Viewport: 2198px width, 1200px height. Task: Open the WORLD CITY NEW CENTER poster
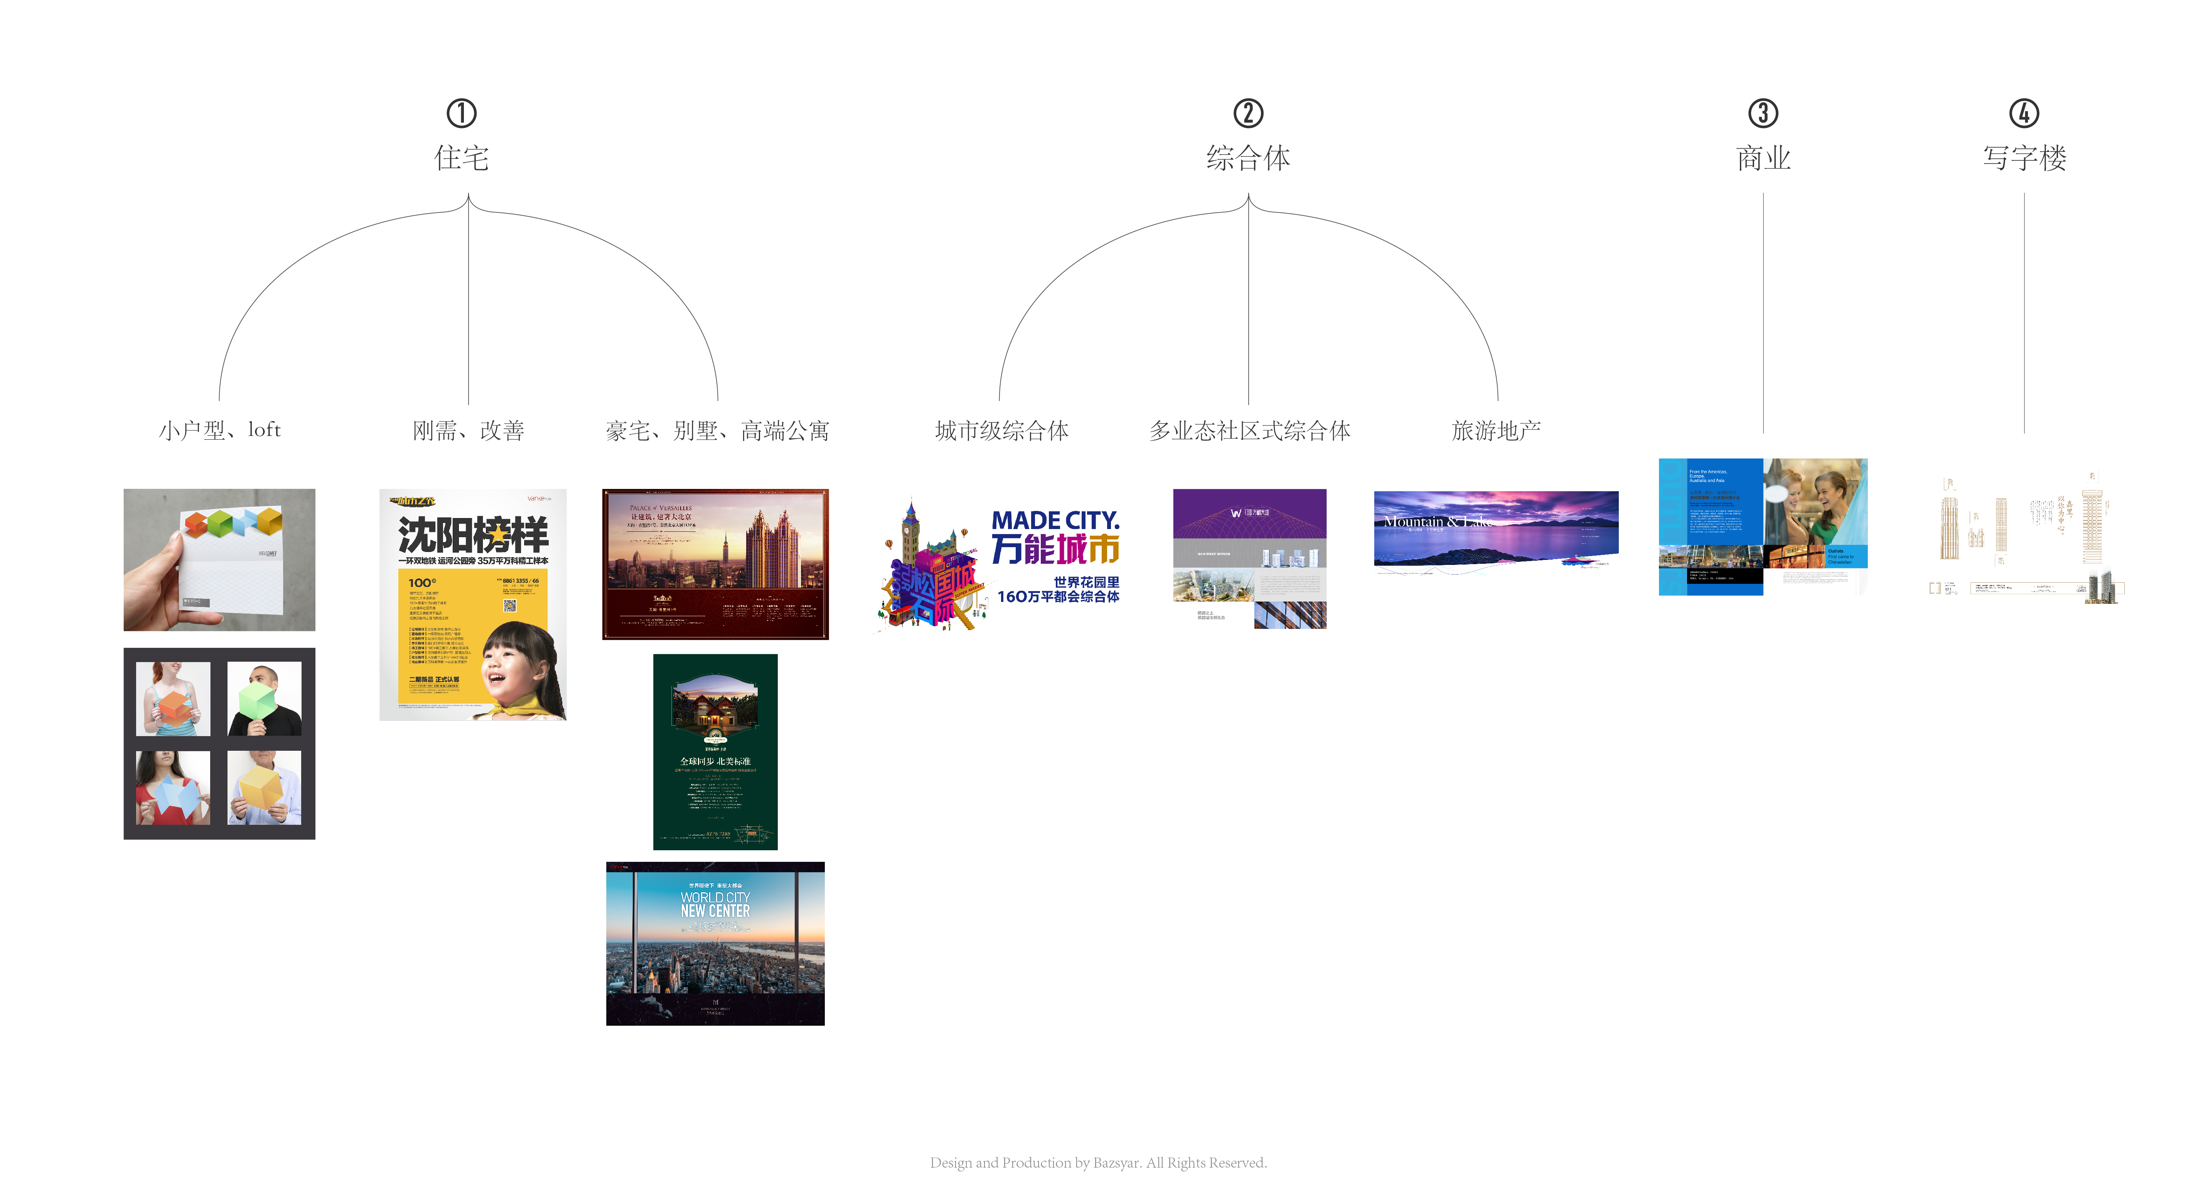(715, 943)
